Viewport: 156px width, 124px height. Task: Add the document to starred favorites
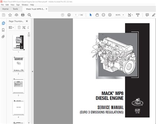coord(10,15)
